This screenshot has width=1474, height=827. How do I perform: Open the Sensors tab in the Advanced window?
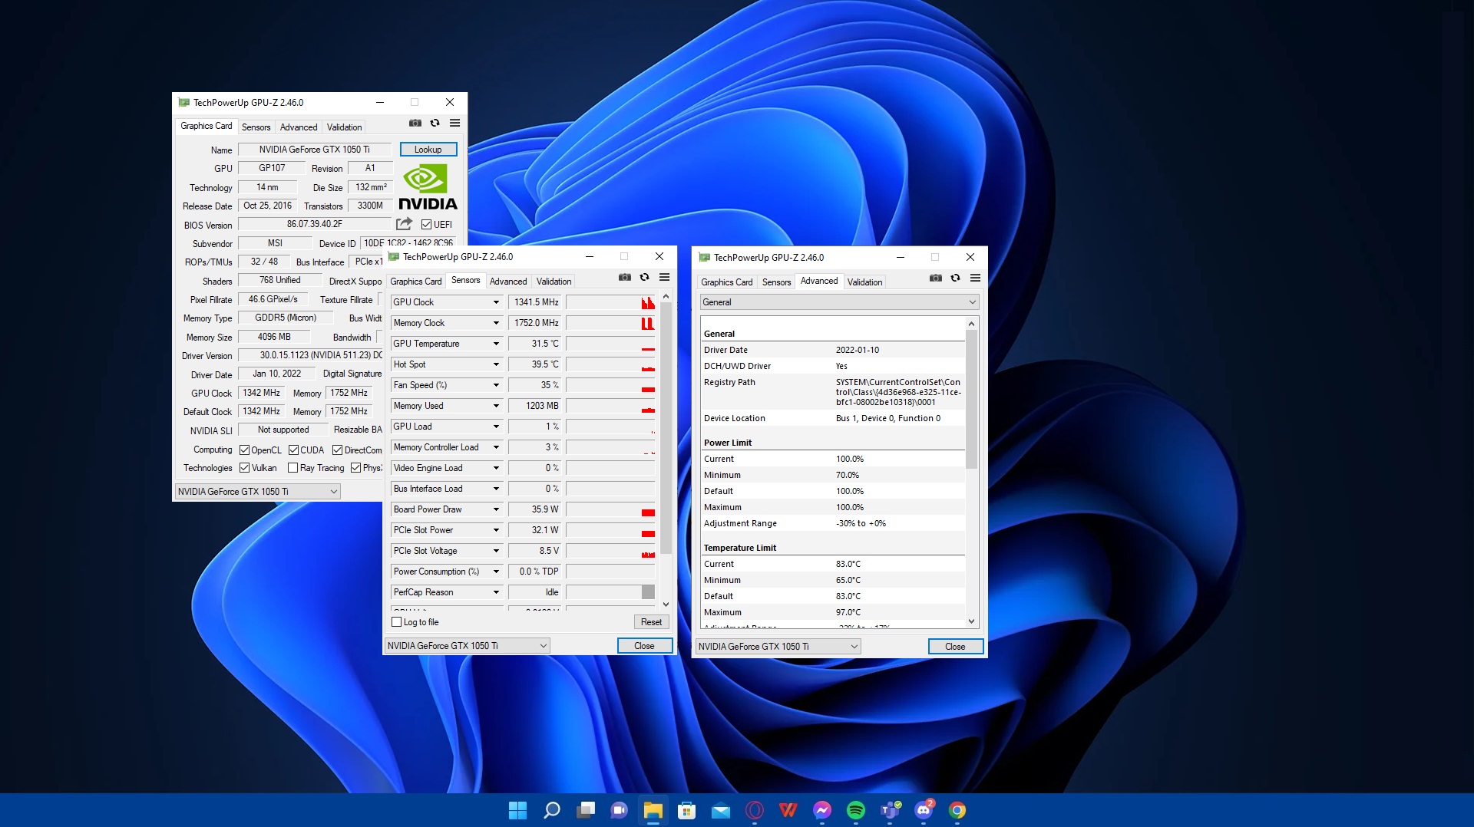click(x=776, y=282)
